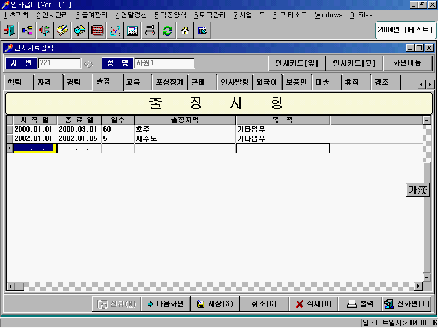Open the mail search icon
This screenshot has height=328, width=438.
79,31
